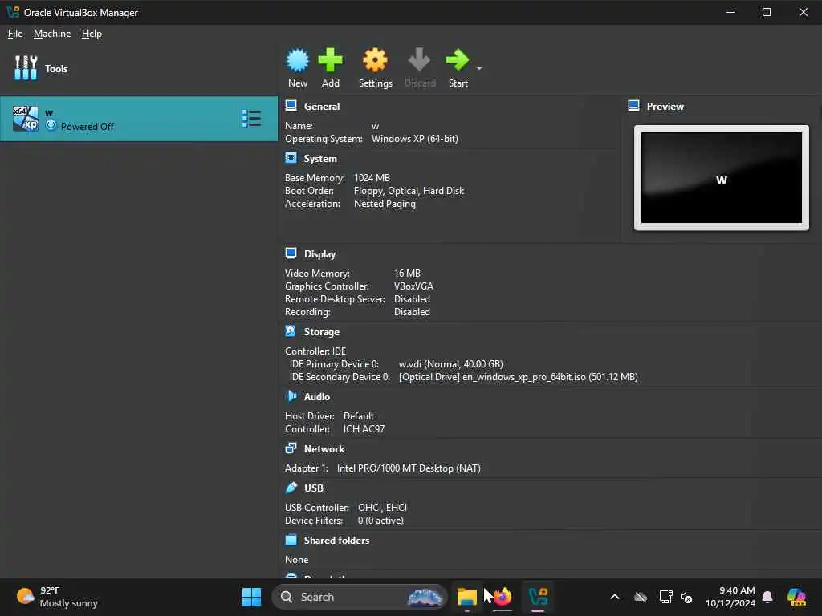Click the Preview panel heading

665,107
